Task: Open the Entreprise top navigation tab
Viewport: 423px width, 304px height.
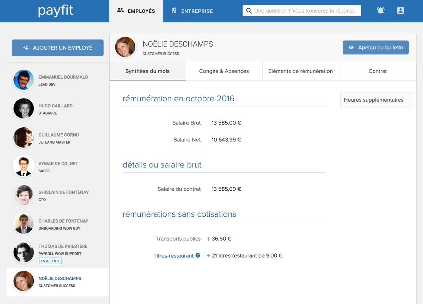Action: pos(192,11)
